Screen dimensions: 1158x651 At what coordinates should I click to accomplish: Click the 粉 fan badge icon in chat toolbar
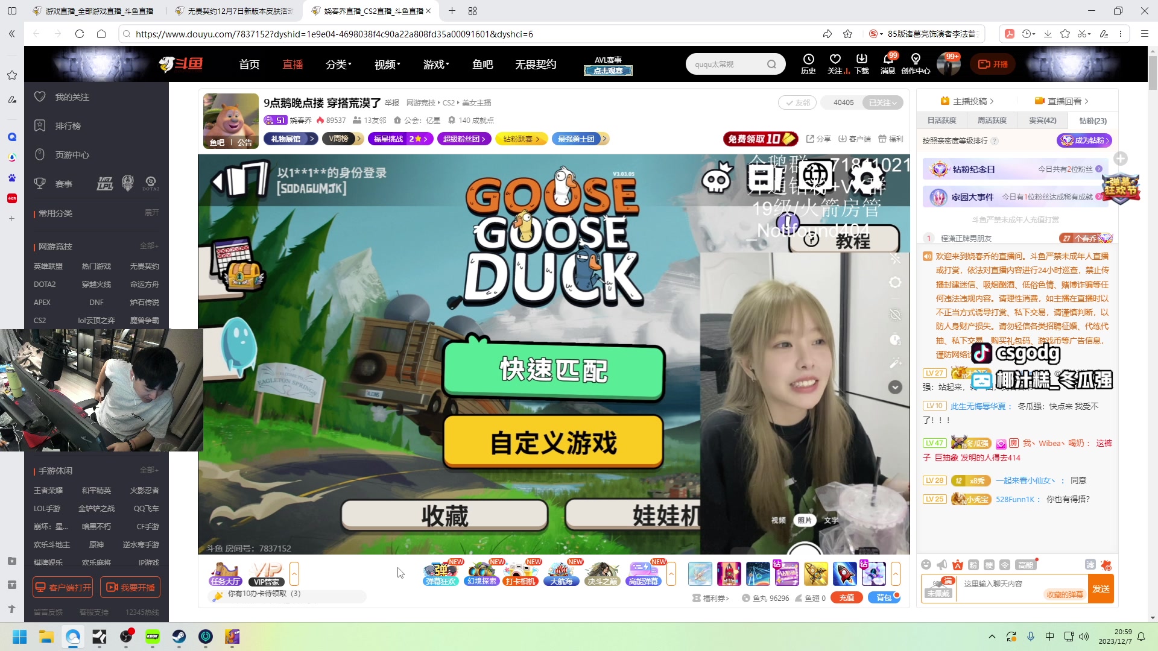pyautogui.click(x=973, y=565)
